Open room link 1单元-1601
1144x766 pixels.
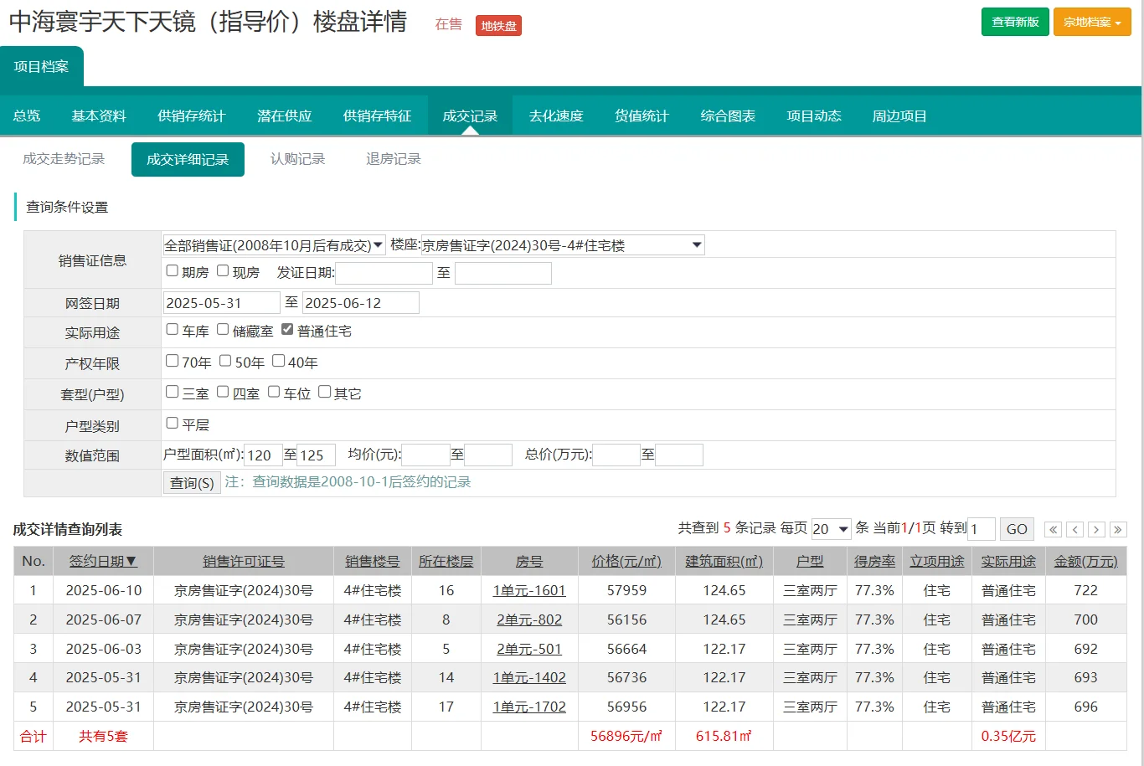pyautogui.click(x=529, y=590)
